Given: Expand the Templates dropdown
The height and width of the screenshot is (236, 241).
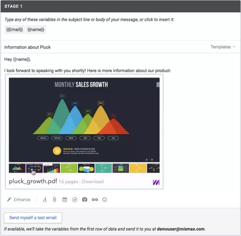Looking at the screenshot, I should [x=223, y=47].
